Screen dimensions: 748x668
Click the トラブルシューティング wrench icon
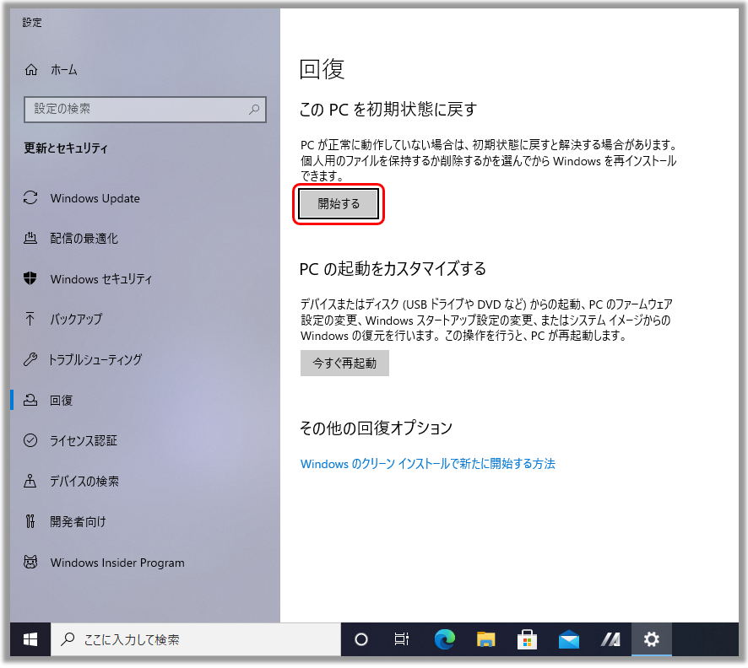(30, 359)
